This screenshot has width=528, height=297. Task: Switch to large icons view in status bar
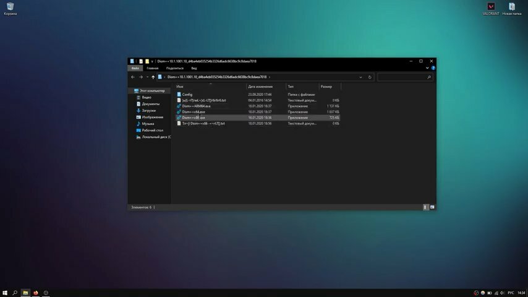coord(432,207)
